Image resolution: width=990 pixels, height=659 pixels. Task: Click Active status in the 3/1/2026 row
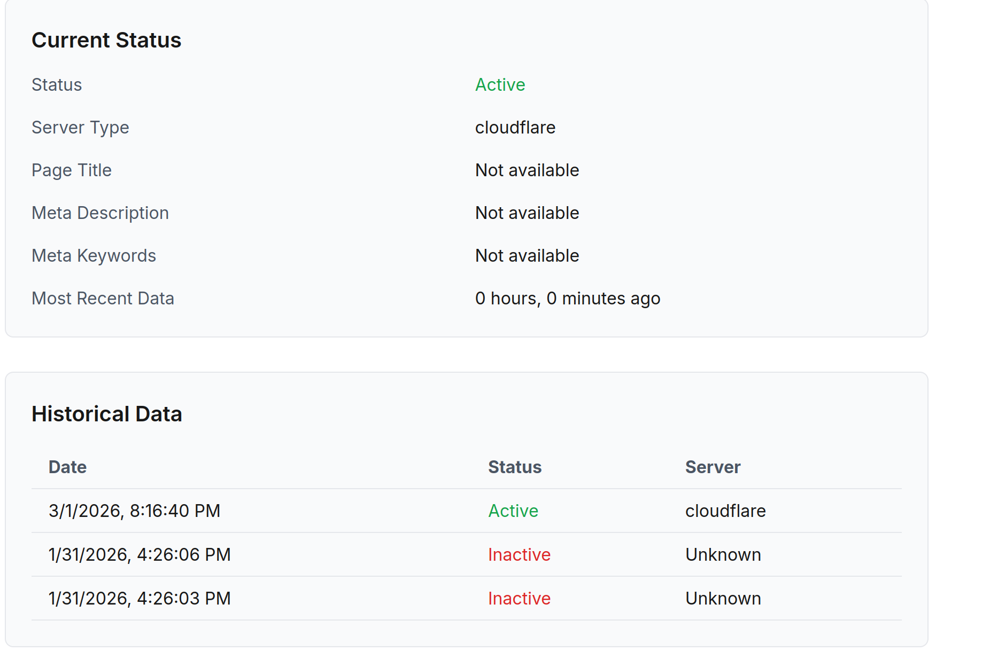click(513, 511)
